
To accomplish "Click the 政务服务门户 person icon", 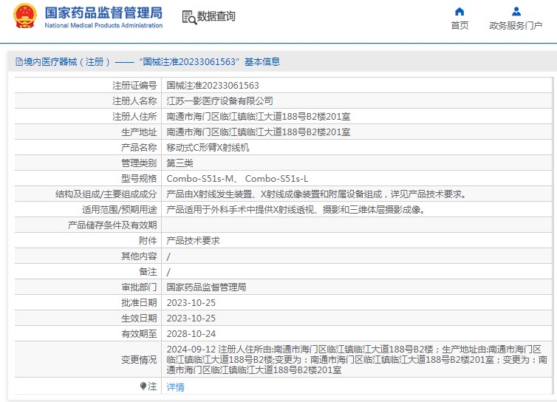I will tap(516, 11).
